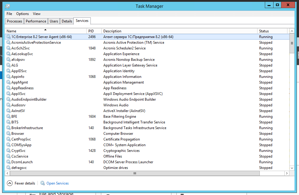
Task: Click the AppXSvc service gear icon
Action: (8, 93)
